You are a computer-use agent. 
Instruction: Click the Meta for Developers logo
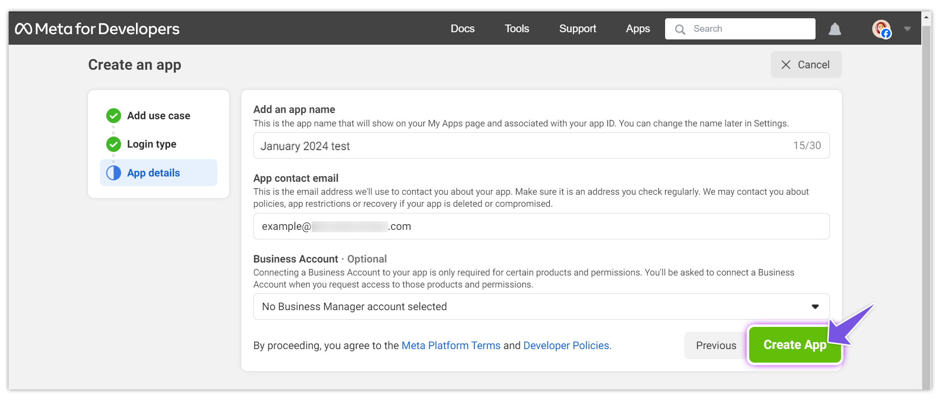[x=97, y=29]
